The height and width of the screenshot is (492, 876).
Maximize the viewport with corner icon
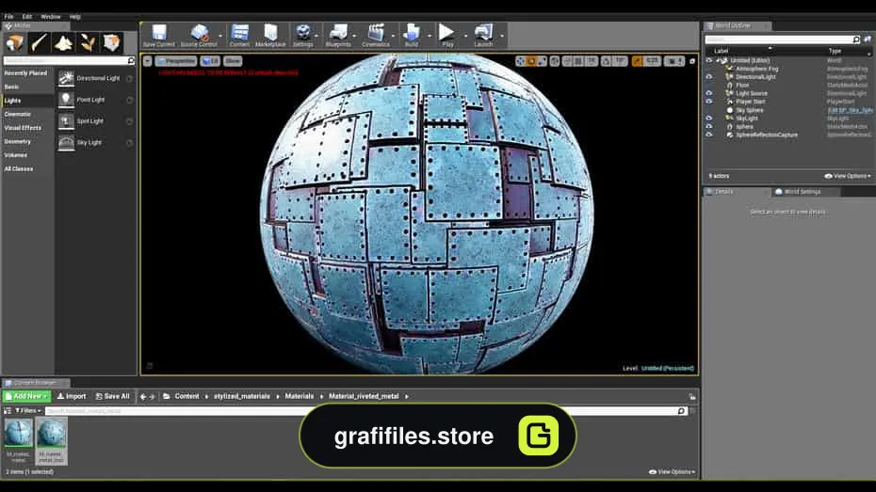point(692,61)
